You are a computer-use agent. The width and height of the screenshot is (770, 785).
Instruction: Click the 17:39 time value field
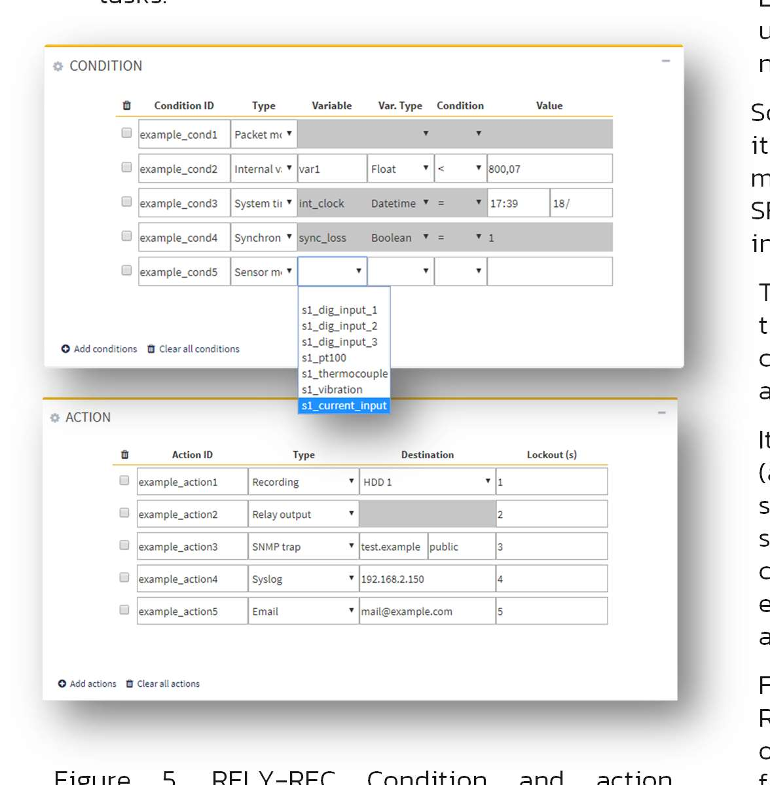click(x=518, y=203)
